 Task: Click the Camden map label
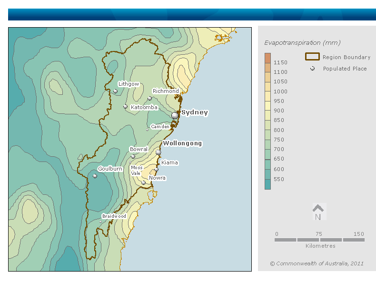tap(160, 127)
